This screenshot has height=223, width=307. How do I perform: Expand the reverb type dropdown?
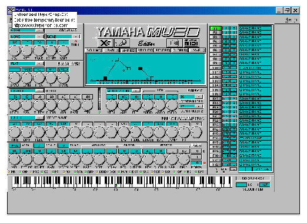click(x=40, y=91)
